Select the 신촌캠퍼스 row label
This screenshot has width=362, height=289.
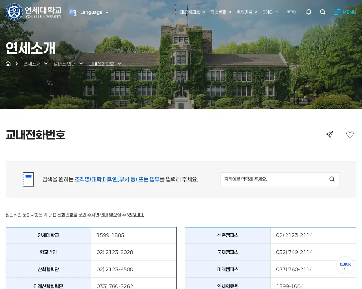pos(228,235)
